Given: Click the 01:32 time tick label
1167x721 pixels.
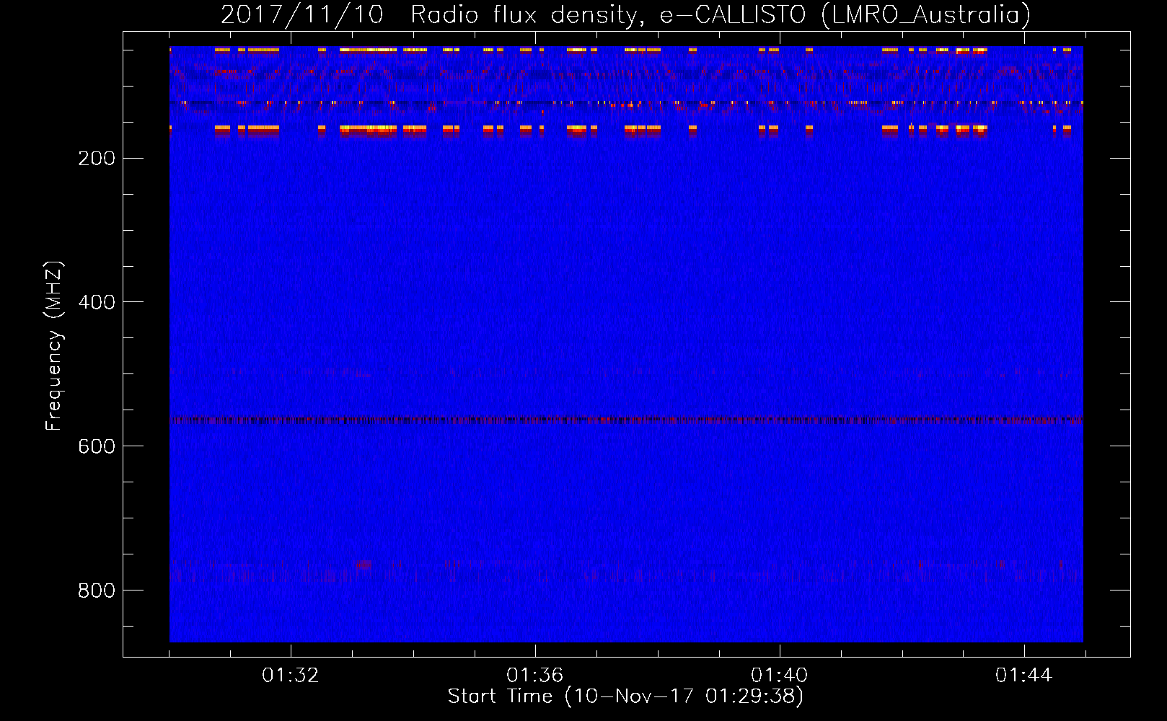Looking at the screenshot, I should point(291,676).
